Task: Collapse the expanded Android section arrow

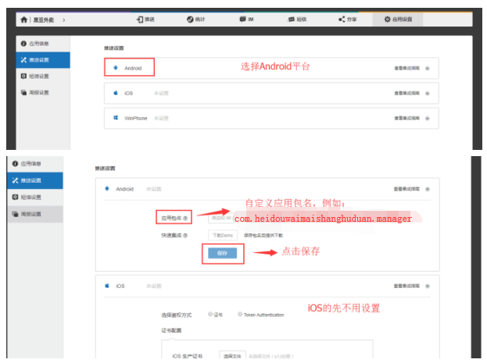Action: coord(428,189)
